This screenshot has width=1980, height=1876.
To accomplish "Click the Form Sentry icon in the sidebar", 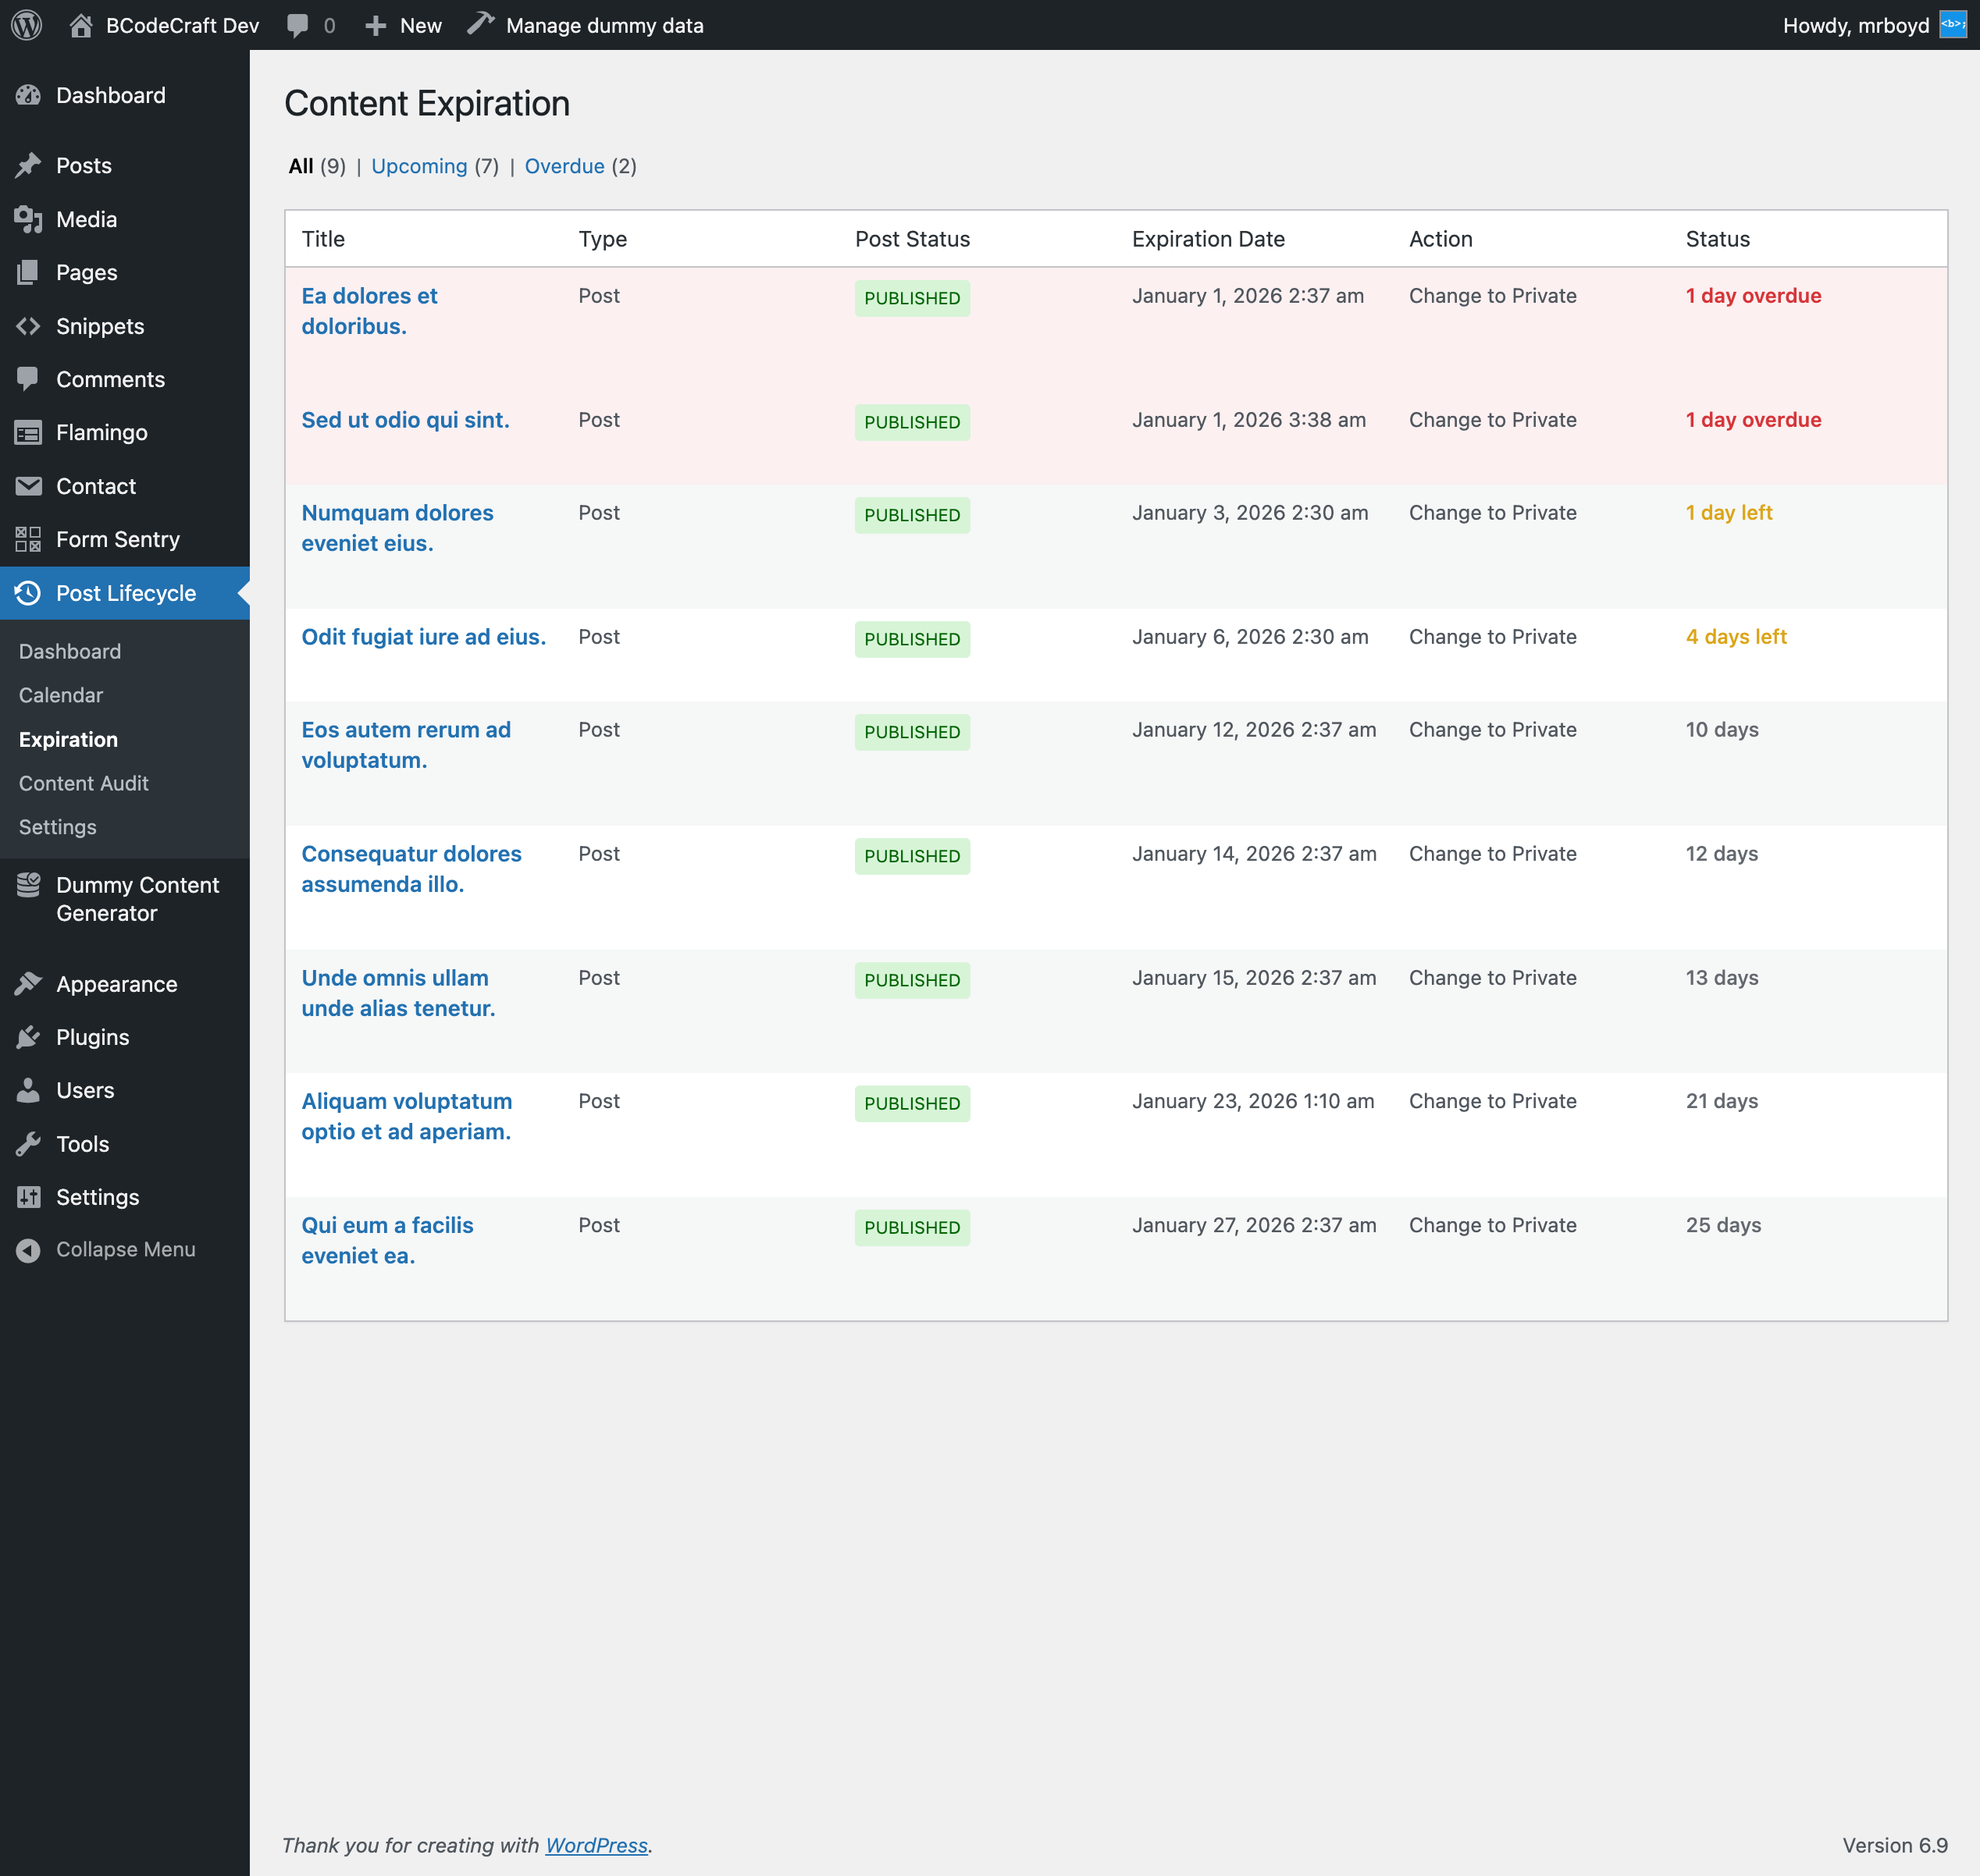I will (28, 539).
